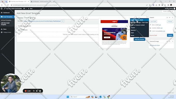This screenshot has width=176, height=99.
Task: Move the template to trash
Action: [153, 35]
